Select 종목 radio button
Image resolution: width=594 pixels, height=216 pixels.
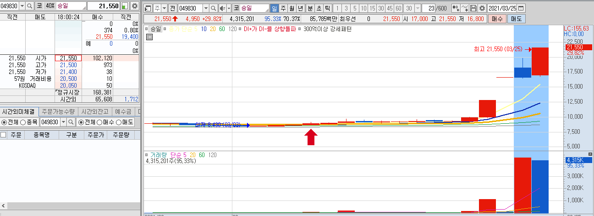pyautogui.click(x=24, y=122)
